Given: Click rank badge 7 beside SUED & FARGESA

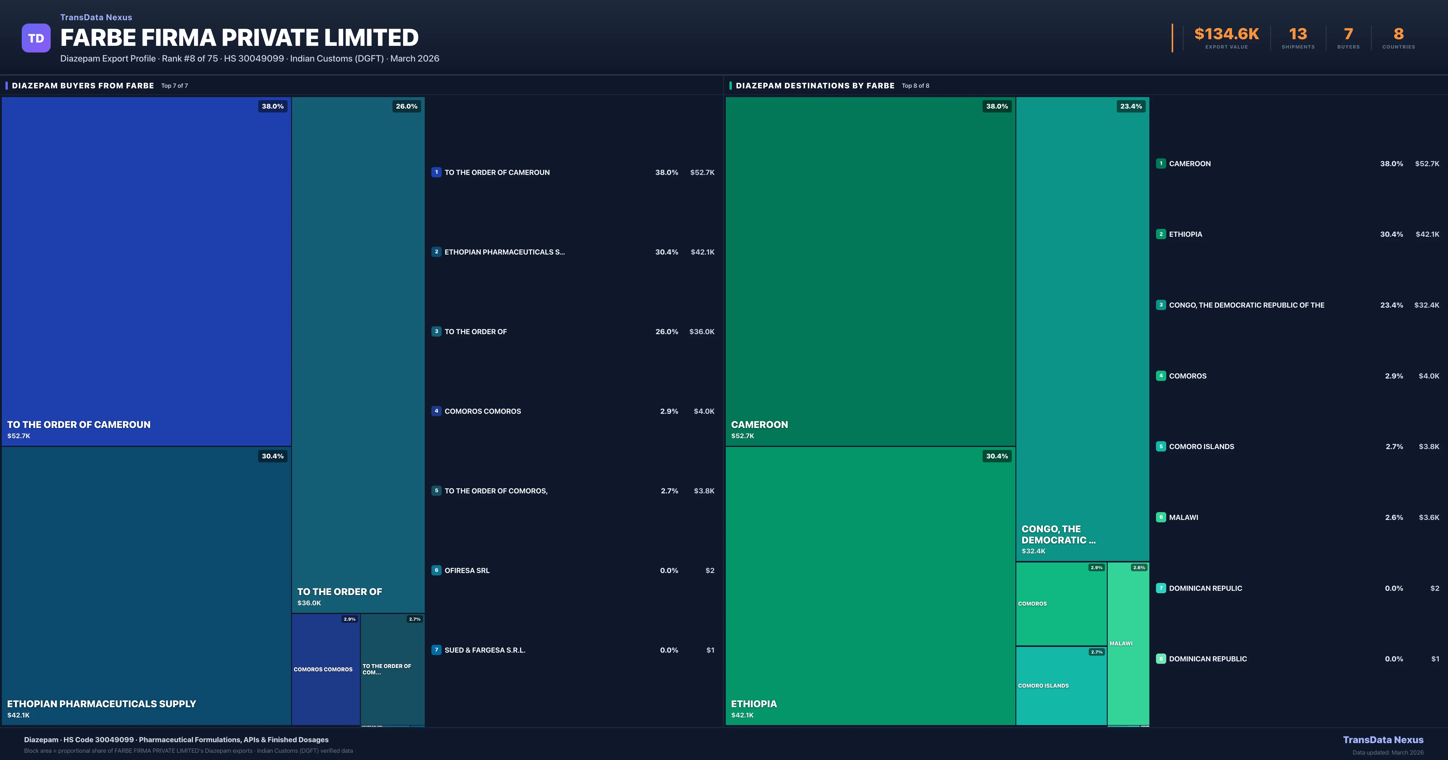Looking at the screenshot, I should click(436, 650).
